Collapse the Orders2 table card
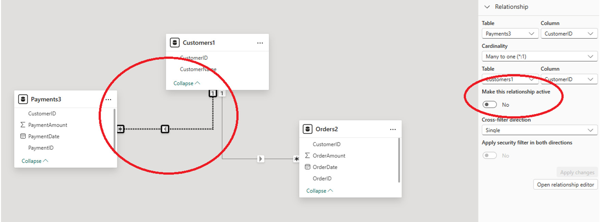The height and width of the screenshot is (222, 604). pyautogui.click(x=319, y=191)
